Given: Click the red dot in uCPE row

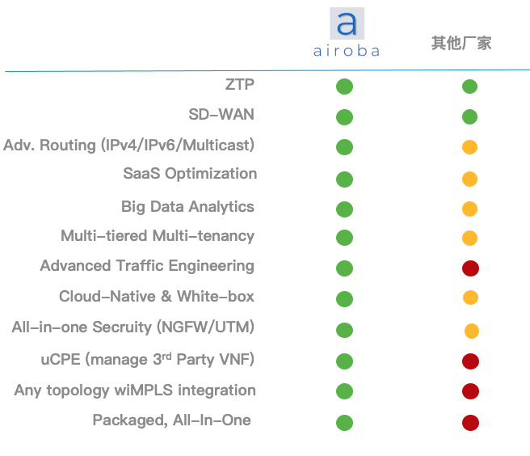Looking at the screenshot, I should [470, 361].
